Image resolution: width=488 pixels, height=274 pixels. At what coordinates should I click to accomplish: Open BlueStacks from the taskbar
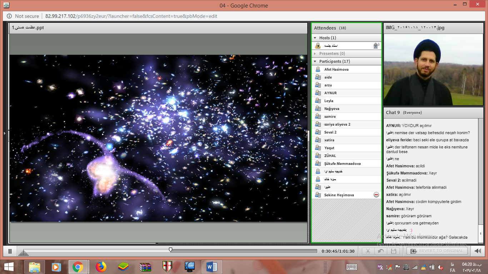click(123, 267)
